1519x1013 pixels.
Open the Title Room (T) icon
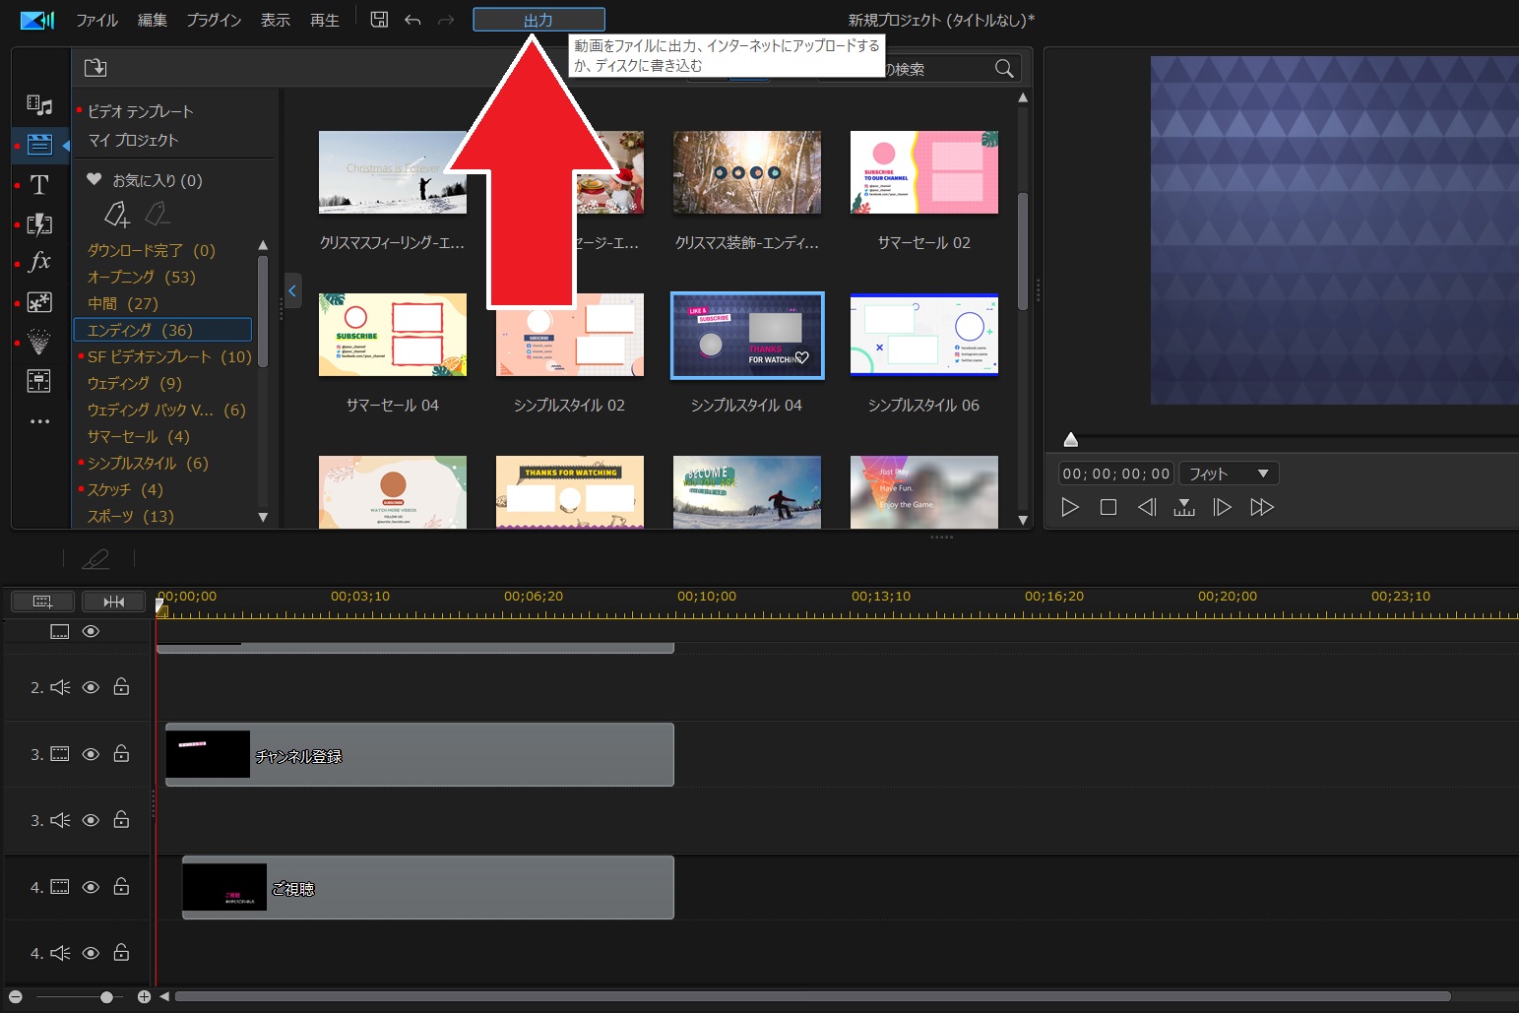point(39,184)
